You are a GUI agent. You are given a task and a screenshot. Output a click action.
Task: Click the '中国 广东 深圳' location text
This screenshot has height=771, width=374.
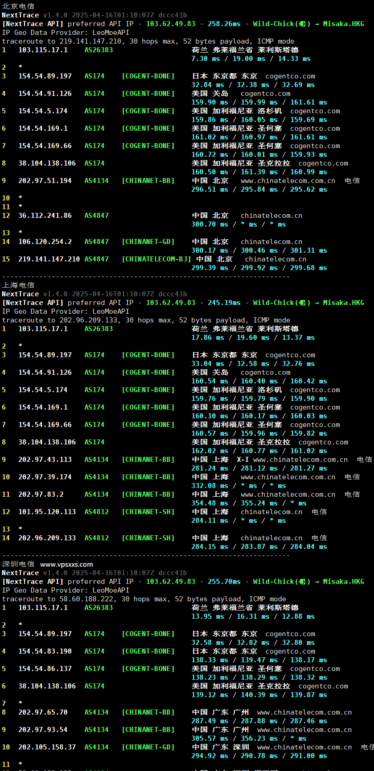coord(220,747)
